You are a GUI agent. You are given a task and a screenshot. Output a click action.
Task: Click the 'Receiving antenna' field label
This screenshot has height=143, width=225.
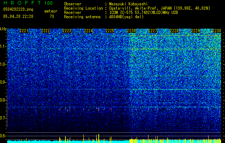tap(82, 17)
